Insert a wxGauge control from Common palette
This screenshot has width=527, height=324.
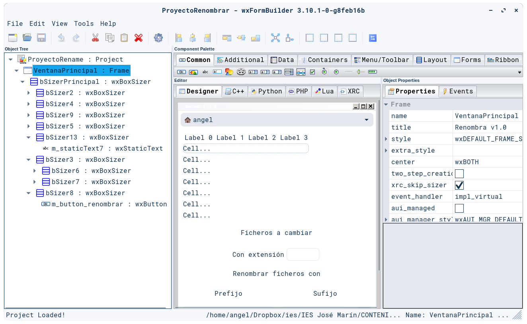[372, 72]
